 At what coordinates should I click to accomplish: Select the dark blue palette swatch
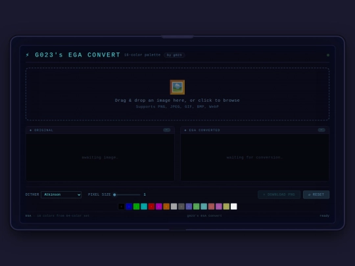pyautogui.click(x=129, y=206)
